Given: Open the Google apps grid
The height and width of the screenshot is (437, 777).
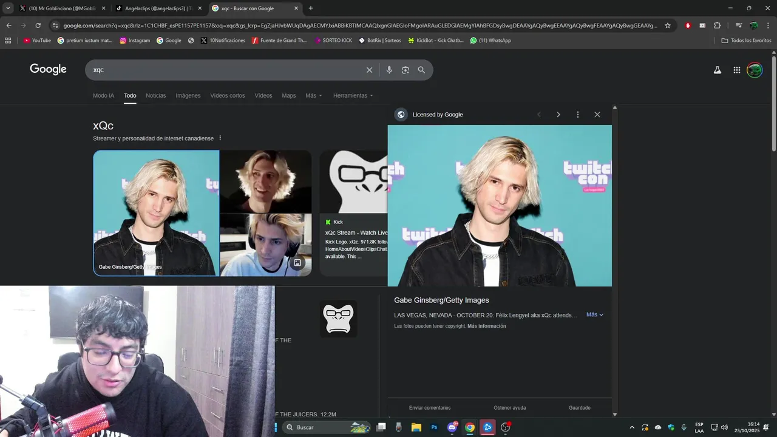Looking at the screenshot, I should click(x=737, y=70).
